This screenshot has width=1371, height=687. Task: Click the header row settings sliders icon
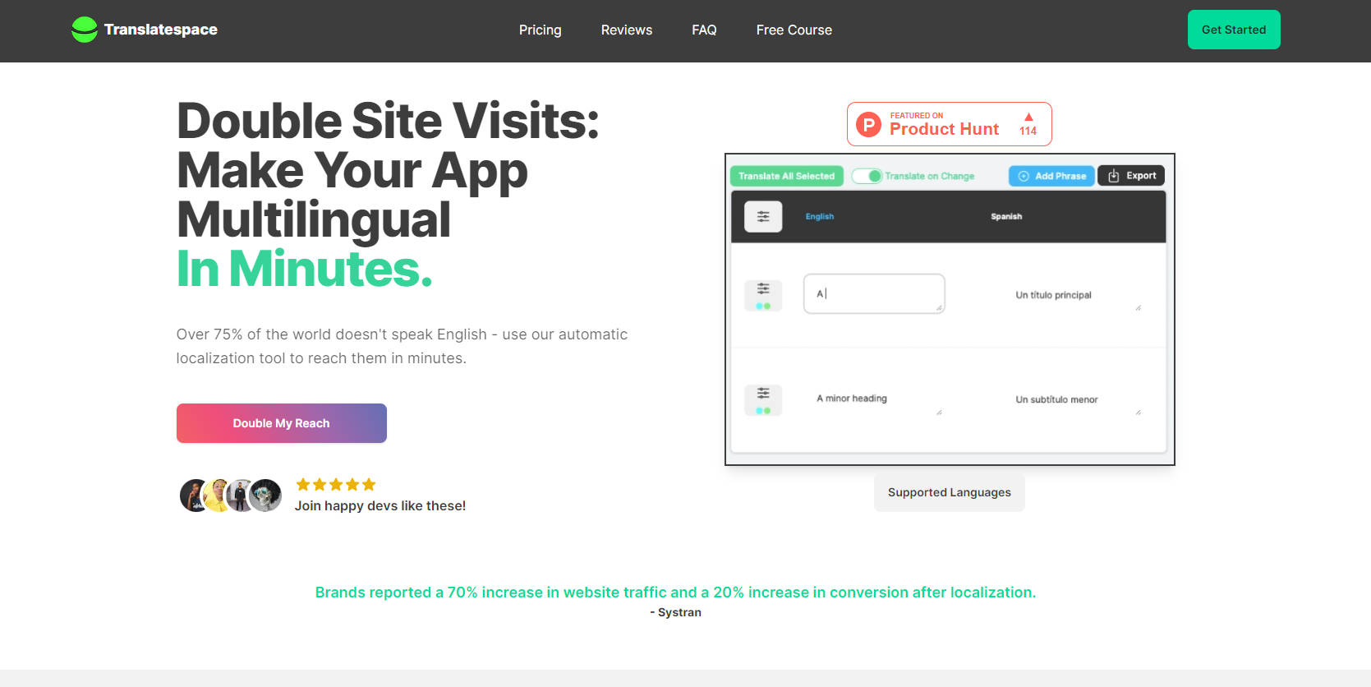pos(763,217)
